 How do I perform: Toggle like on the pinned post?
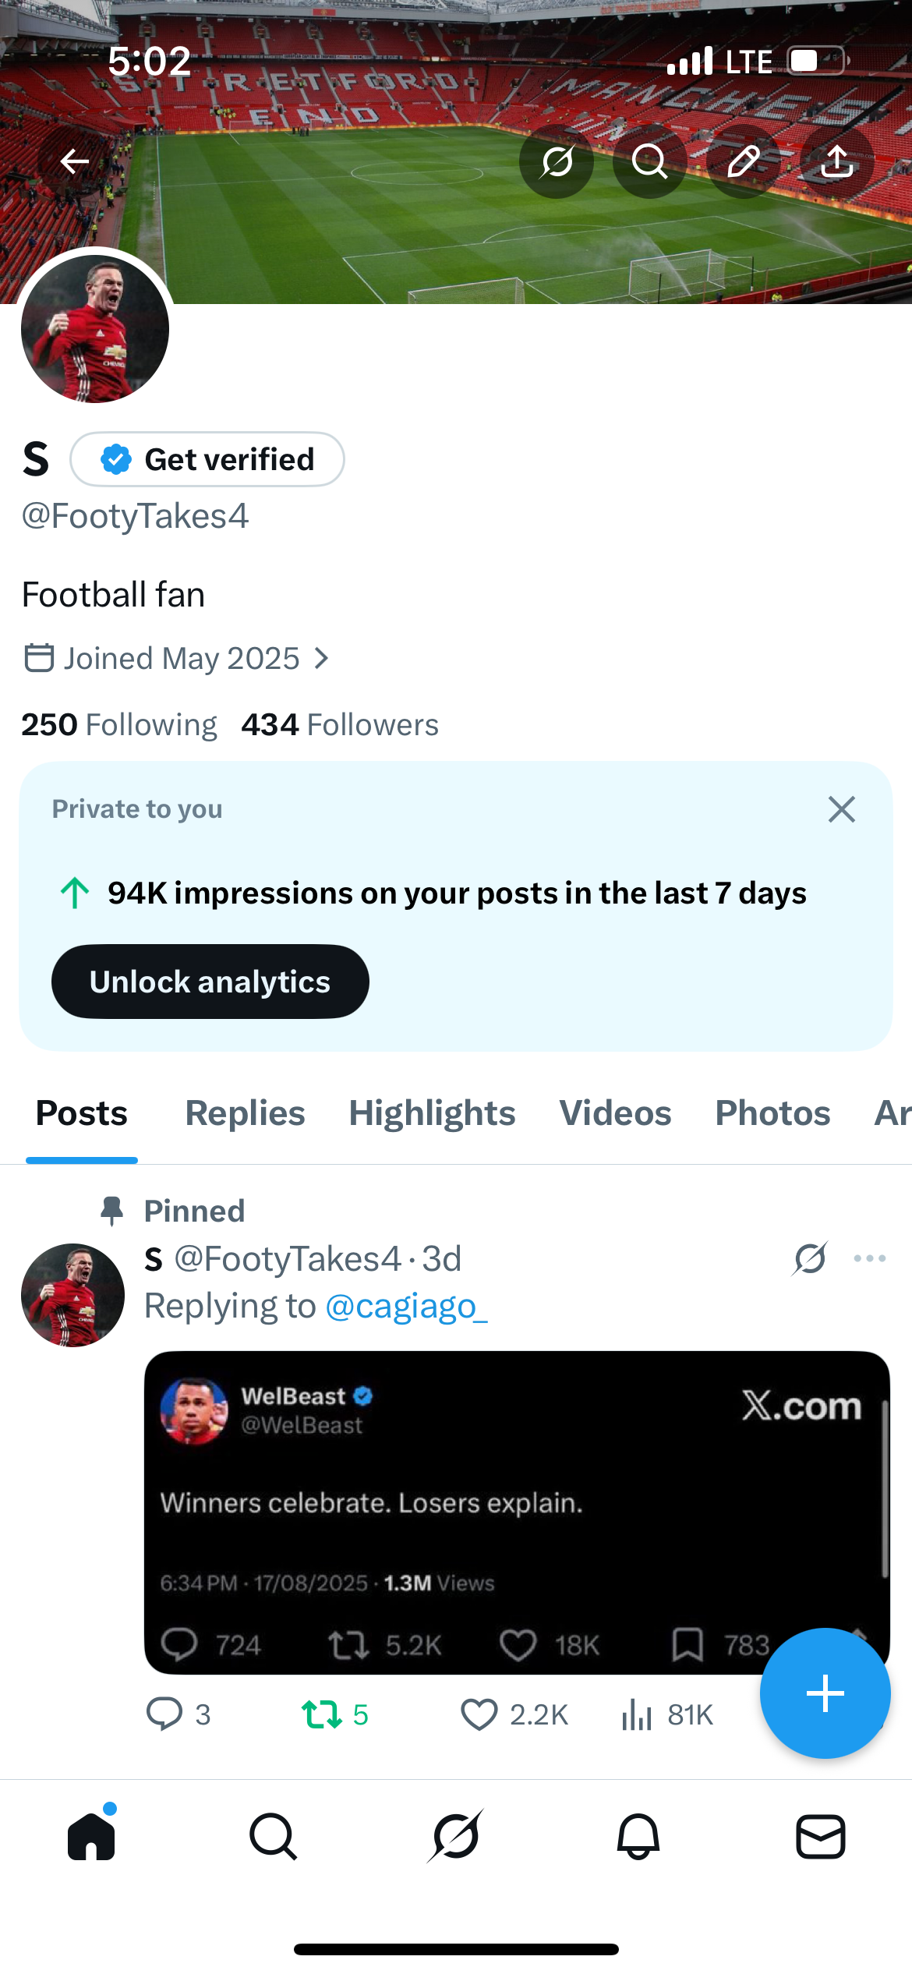(x=479, y=1714)
